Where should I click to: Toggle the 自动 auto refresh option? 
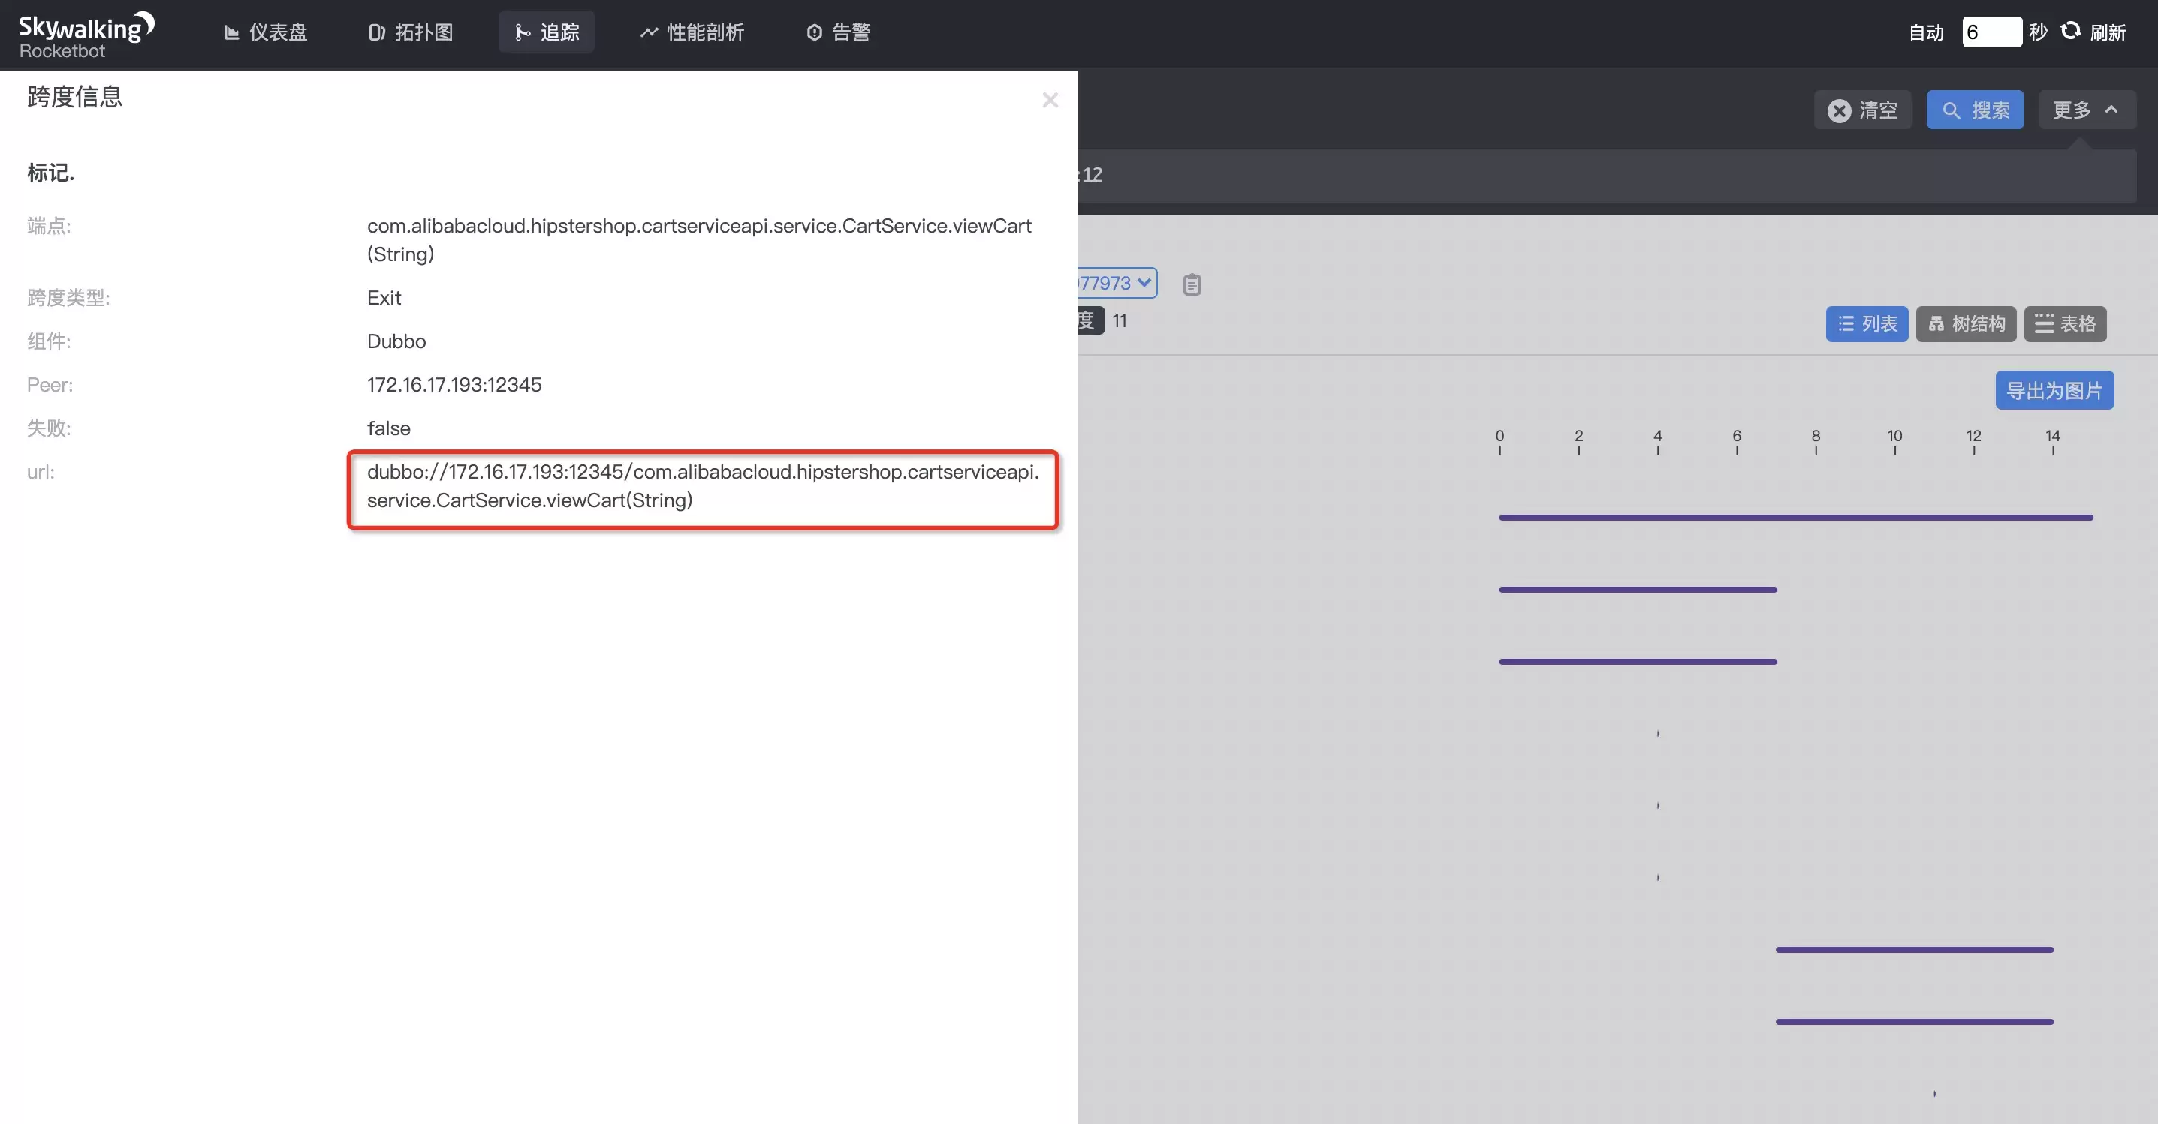1926,33
